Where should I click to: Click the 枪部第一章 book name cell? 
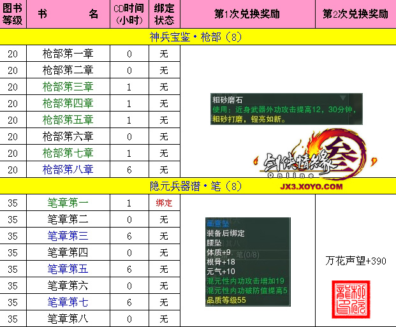68,54
